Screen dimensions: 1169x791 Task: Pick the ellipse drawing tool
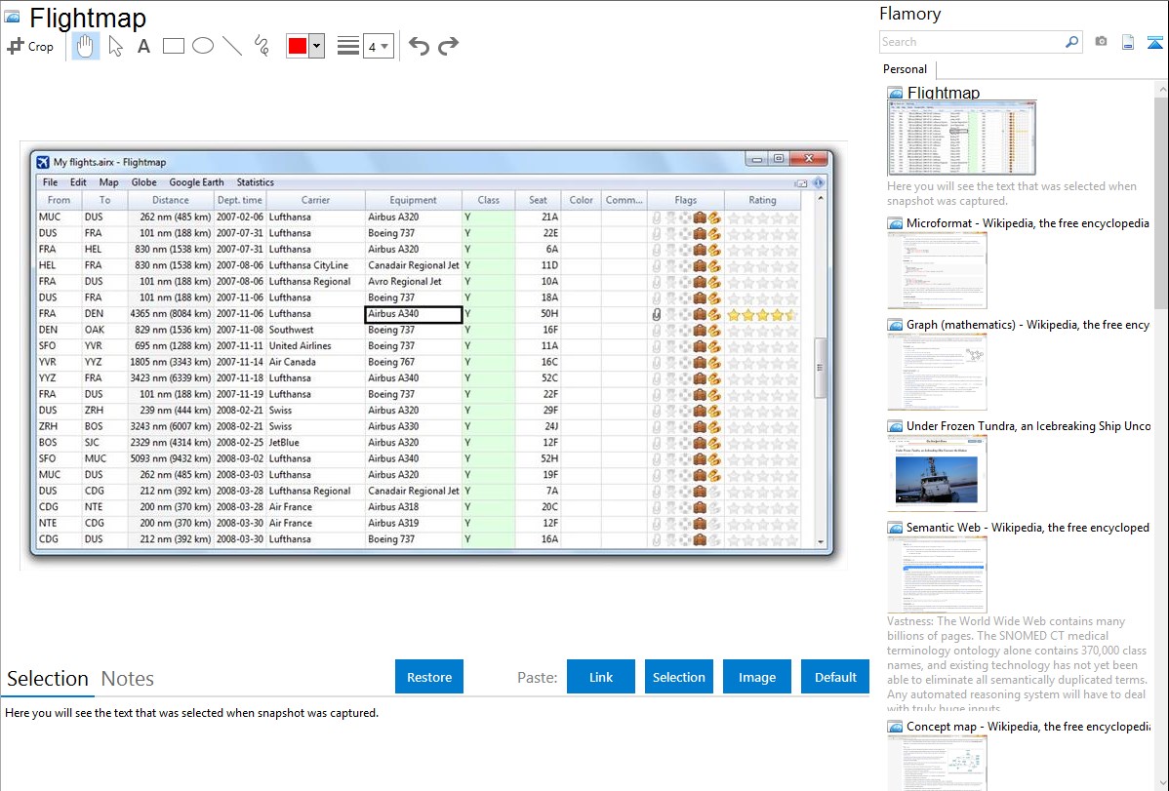pos(203,46)
